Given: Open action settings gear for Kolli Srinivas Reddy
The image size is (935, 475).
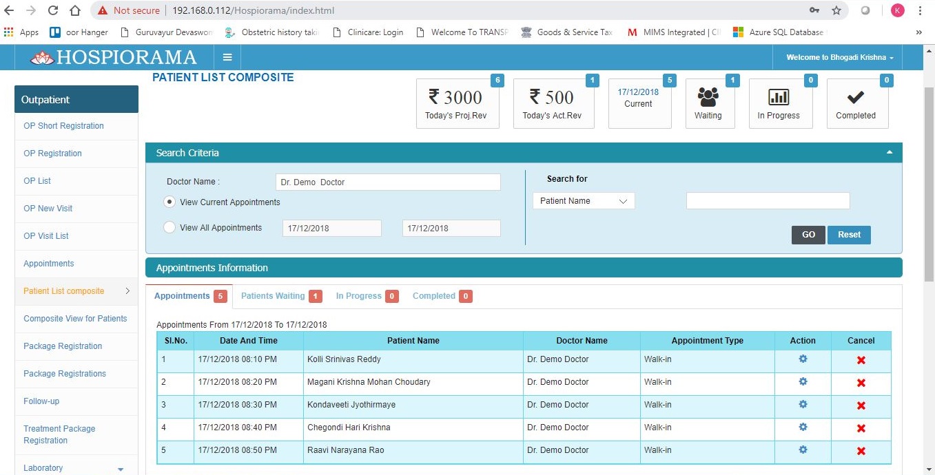Looking at the screenshot, I should coord(803,359).
